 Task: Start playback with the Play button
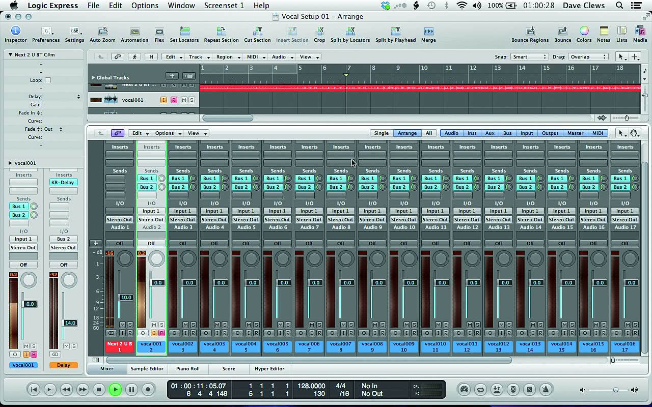tap(115, 390)
